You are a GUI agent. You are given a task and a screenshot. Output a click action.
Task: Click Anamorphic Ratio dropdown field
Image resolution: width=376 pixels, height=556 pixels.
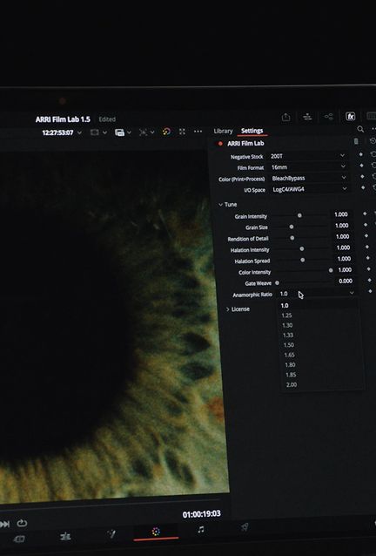click(x=317, y=293)
